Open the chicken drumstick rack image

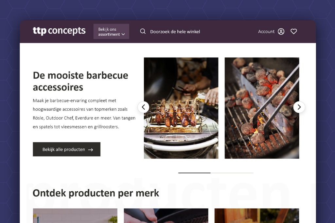[x=181, y=108]
